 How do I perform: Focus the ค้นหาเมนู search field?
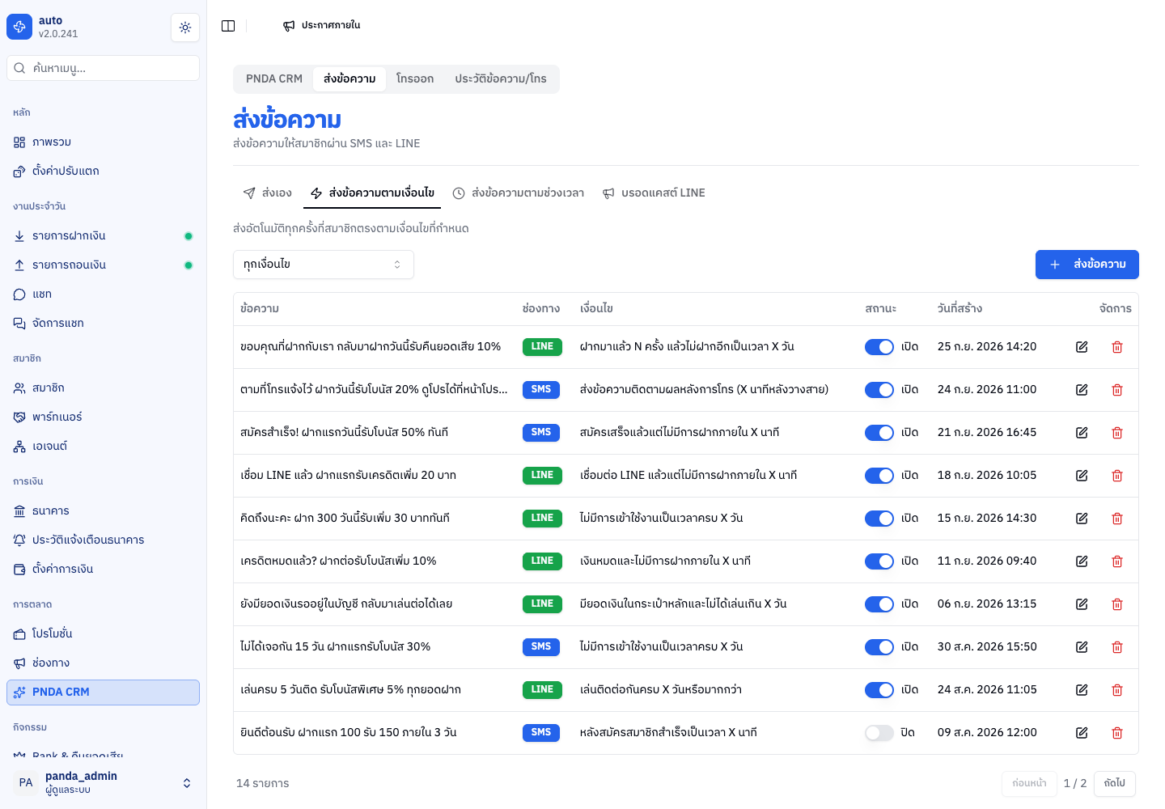click(x=104, y=68)
